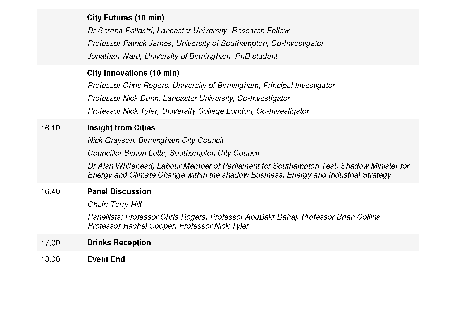Click the Jonathan Ward PhD student line
The image size is (456, 333).
[182, 56]
